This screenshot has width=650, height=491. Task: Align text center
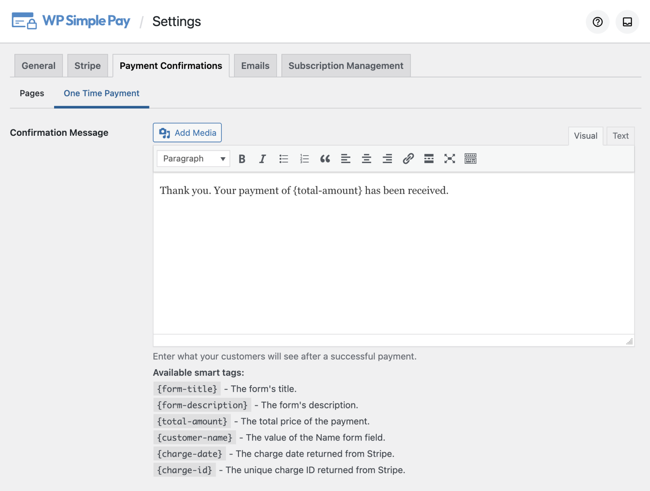click(367, 159)
